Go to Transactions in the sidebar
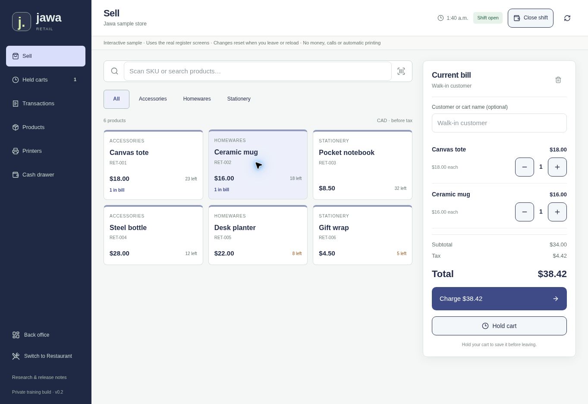This screenshot has height=404, width=588. click(46, 104)
